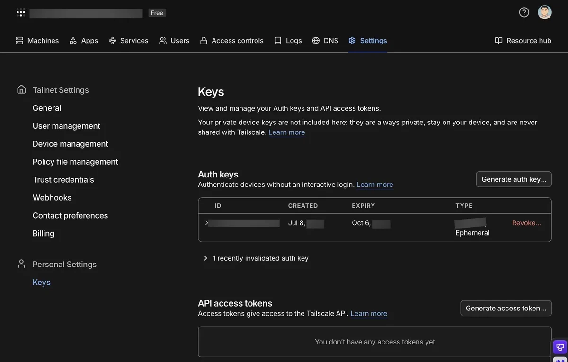Click the Machines server icon
568x362 pixels.
coord(19,41)
